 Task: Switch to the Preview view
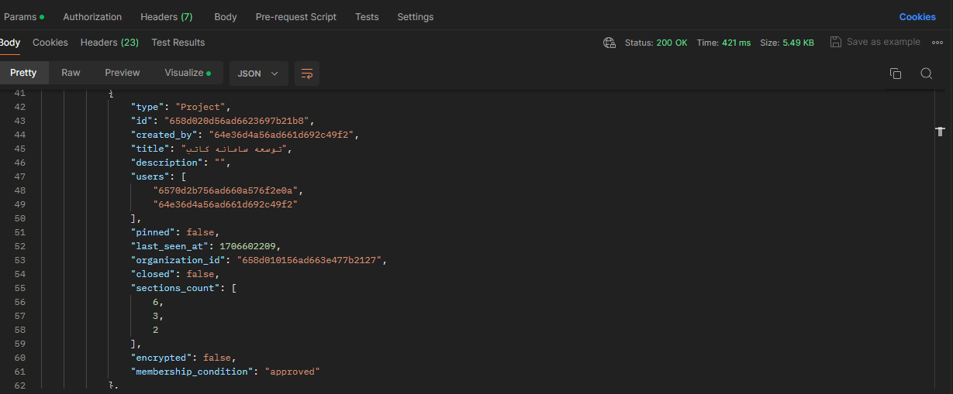[x=123, y=73]
